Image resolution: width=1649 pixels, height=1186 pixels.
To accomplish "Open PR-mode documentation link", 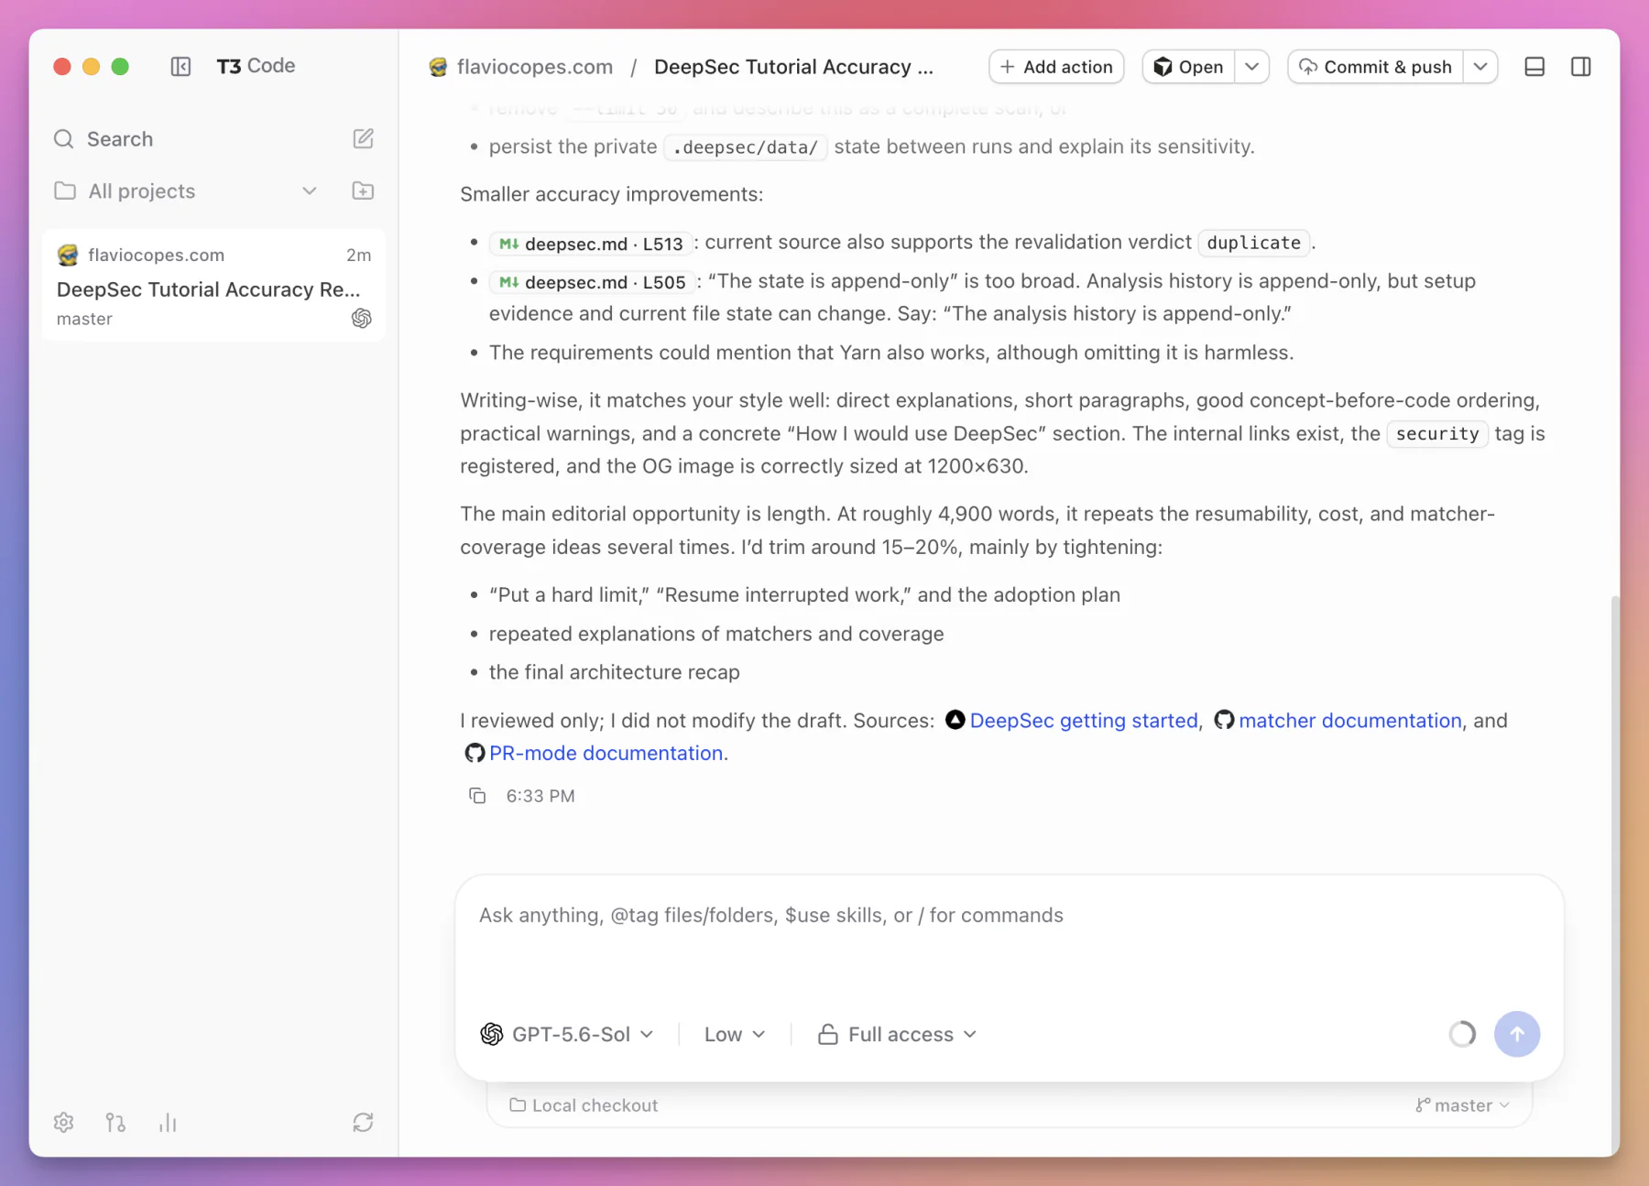I will 606,753.
